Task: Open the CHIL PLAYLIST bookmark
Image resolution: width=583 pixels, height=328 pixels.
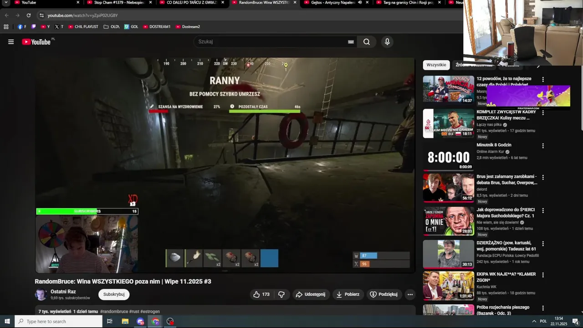Action: pos(83,26)
